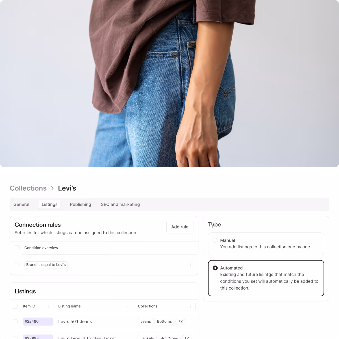Open Collections column options menu
This screenshot has height=339, width=339.
click(x=190, y=306)
